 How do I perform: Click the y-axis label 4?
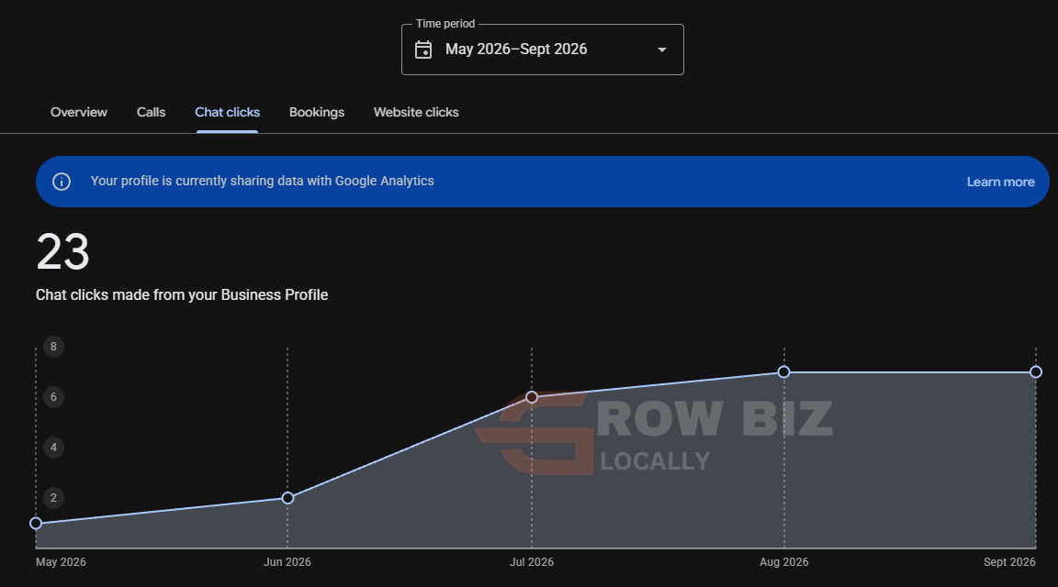[x=53, y=448]
